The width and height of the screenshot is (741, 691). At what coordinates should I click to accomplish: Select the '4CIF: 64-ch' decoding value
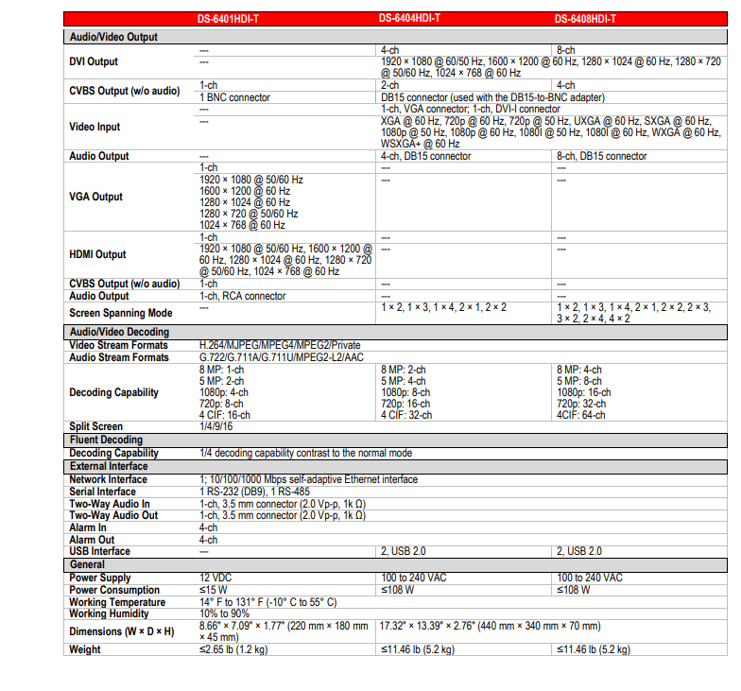580,415
